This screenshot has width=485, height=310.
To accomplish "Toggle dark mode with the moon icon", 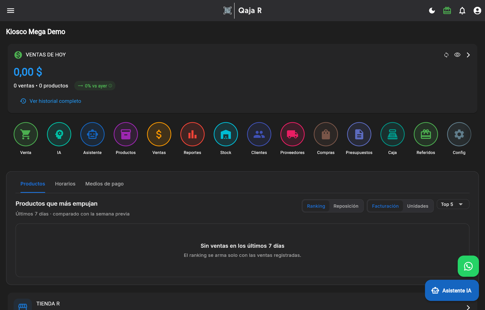I will (x=432, y=11).
